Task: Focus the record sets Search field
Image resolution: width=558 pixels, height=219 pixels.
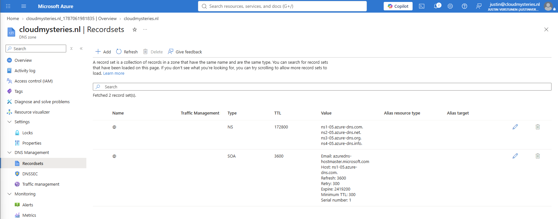Action: (x=322, y=87)
